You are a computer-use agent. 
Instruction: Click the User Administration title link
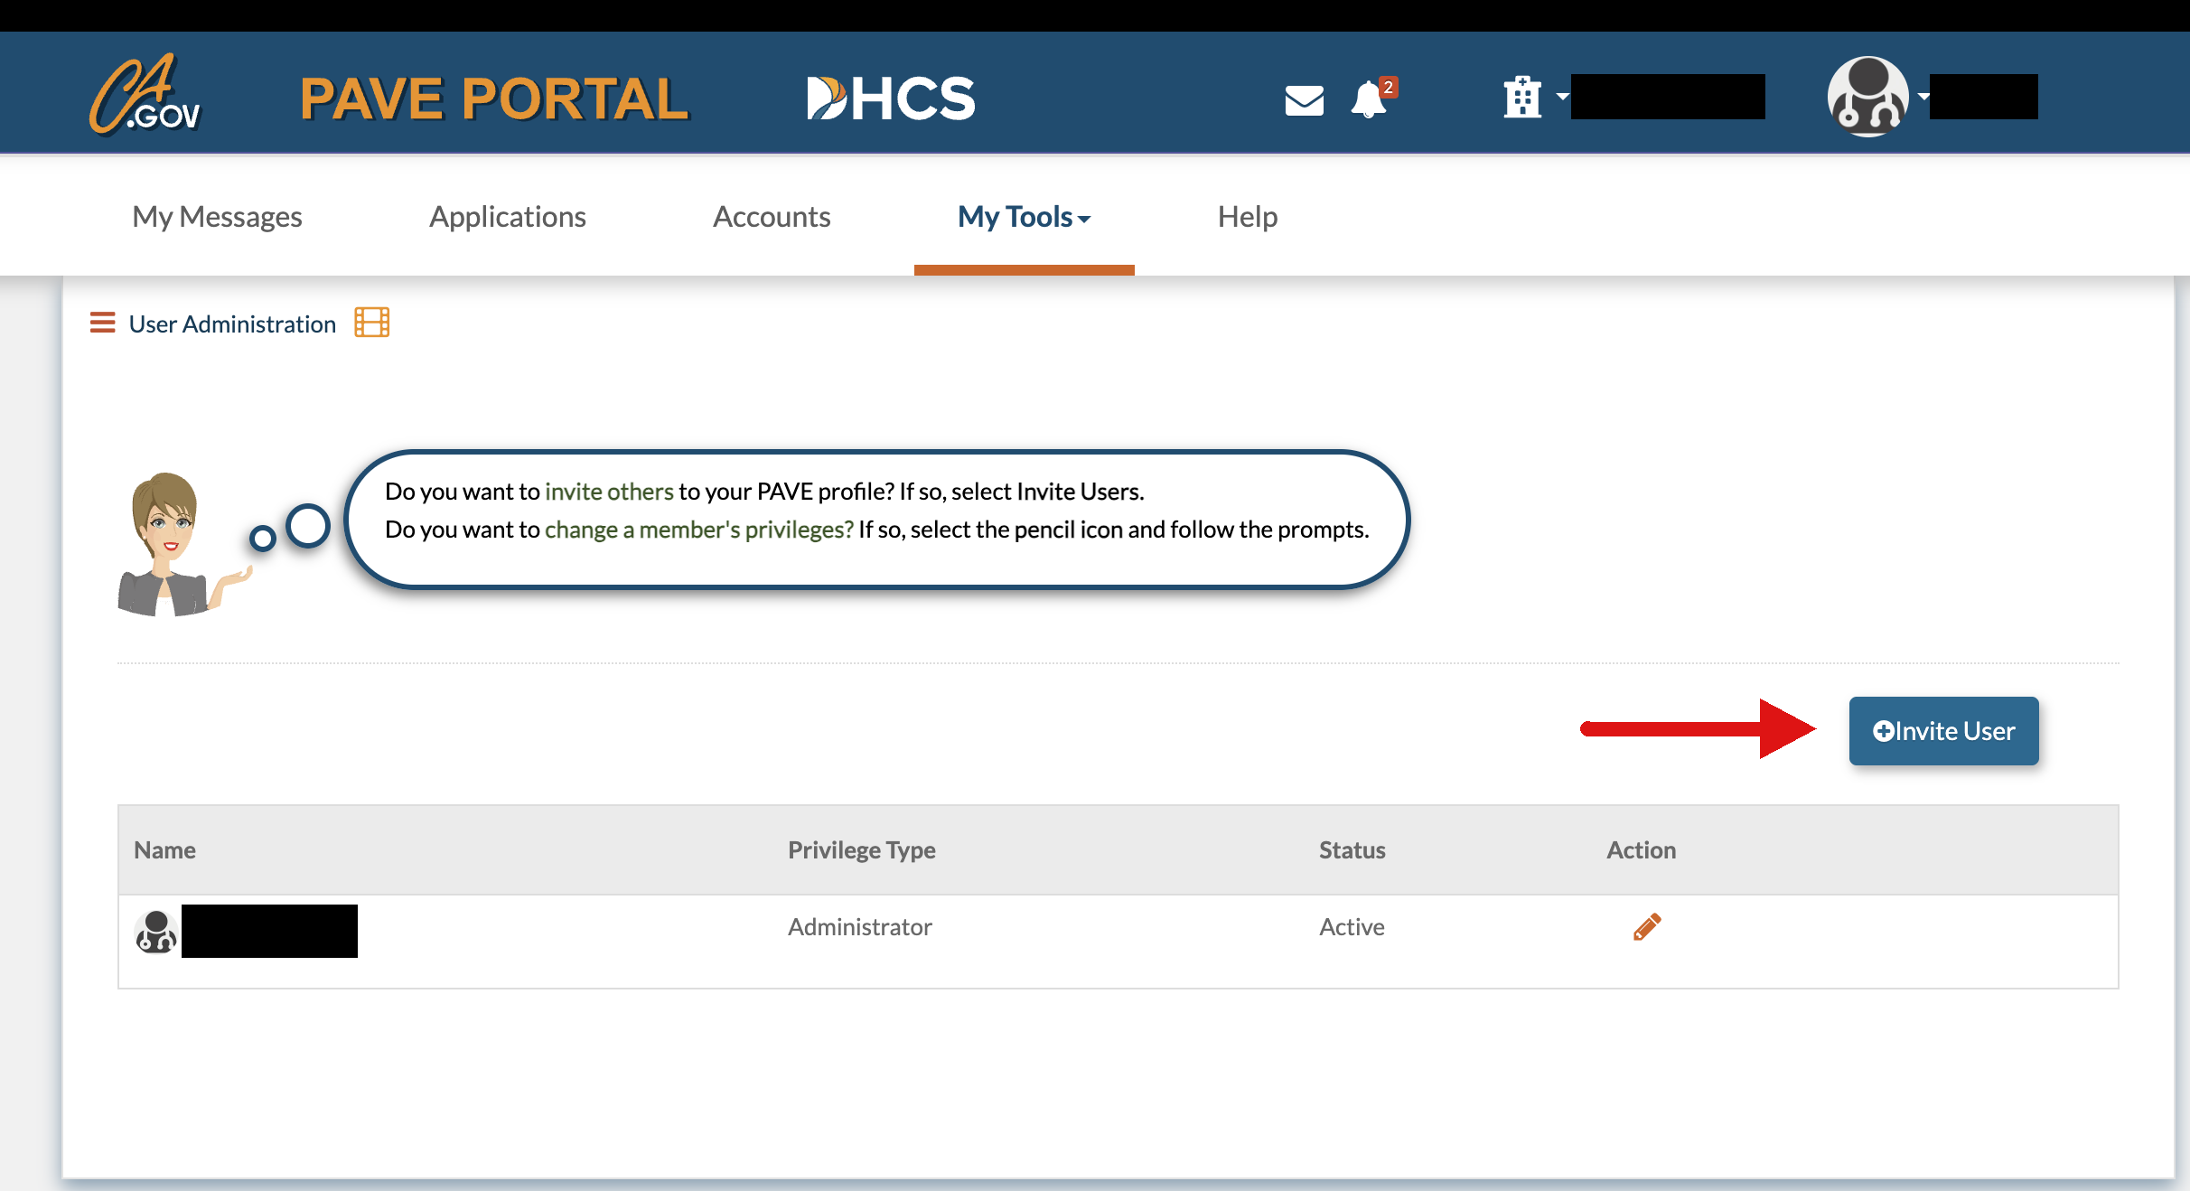[232, 324]
